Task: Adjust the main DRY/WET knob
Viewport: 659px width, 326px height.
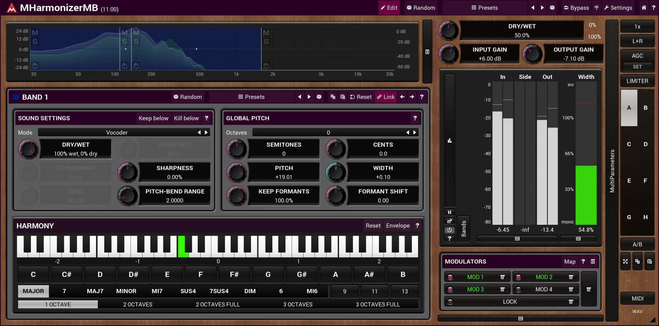Action: tap(448, 30)
